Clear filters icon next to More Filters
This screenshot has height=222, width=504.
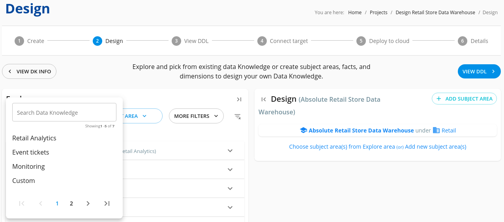pyautogui.click(x=238, y=116)
